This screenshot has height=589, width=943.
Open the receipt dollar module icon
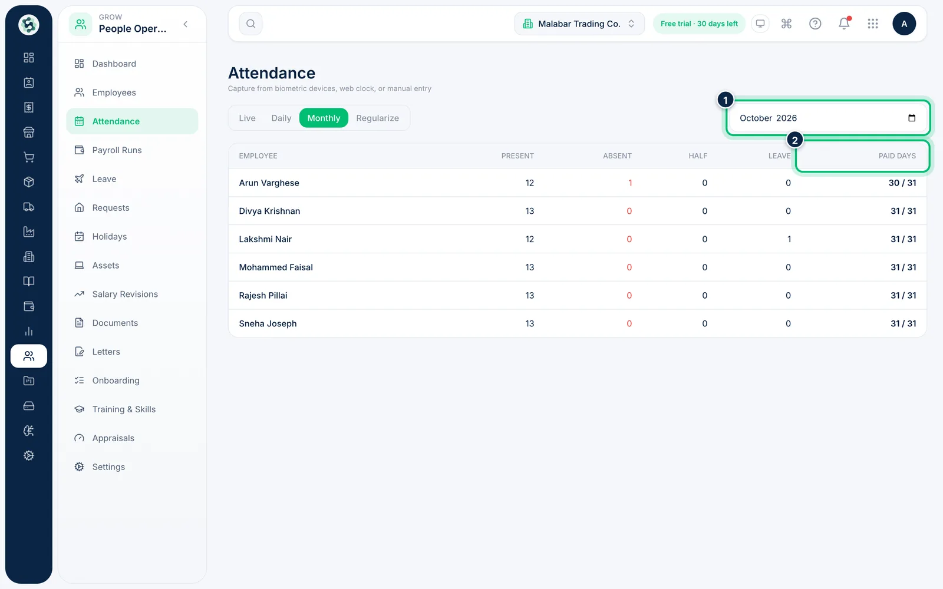pyautogui.click(x=28, y=107)
